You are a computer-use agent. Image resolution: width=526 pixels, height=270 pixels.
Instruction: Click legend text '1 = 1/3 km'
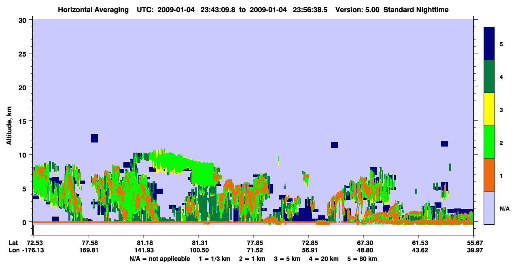214,259
